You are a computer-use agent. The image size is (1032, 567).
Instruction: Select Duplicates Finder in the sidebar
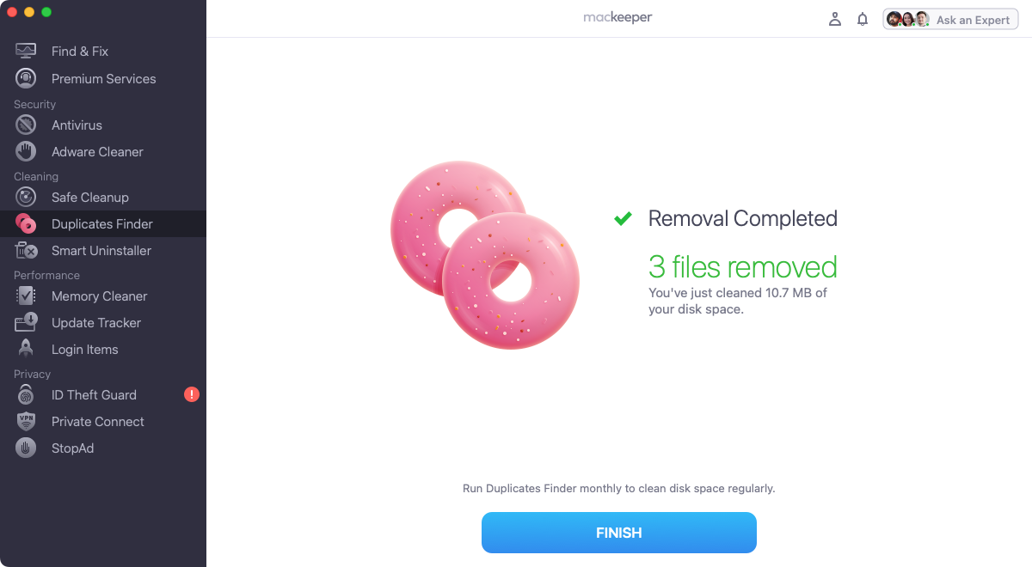click(x=103, y=223)
